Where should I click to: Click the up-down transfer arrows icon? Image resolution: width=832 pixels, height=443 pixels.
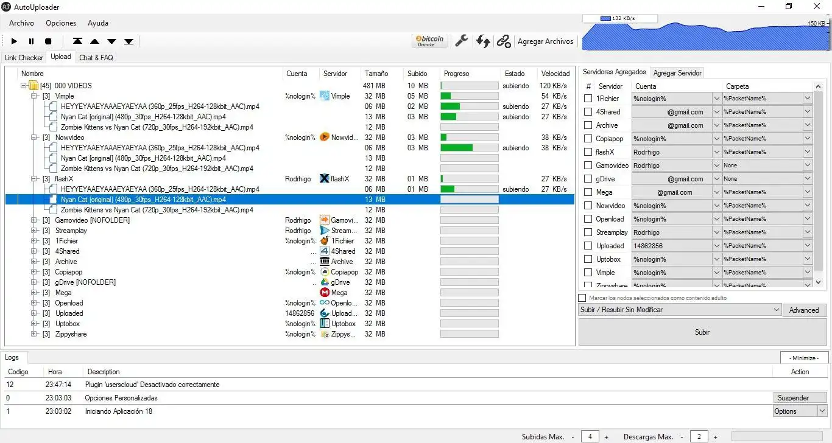click(x=483, y=41)
